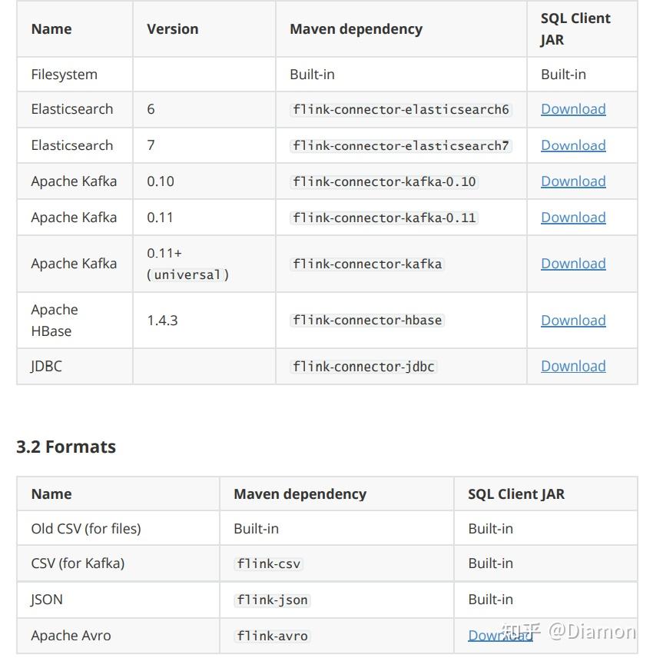Click flink-json dependency code
Viewport: 653px width, 658px height.
point(272,600)
